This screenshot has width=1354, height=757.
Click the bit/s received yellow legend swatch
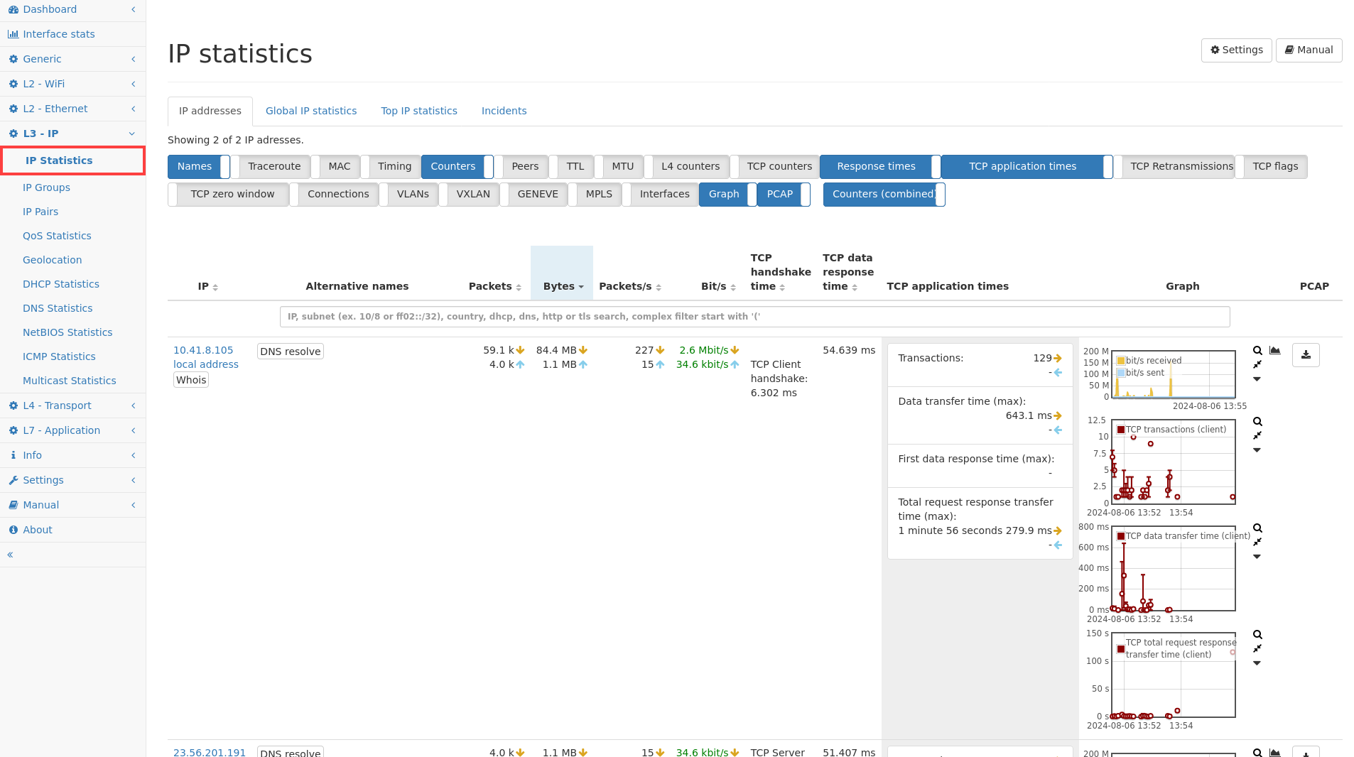[1121, 361]
